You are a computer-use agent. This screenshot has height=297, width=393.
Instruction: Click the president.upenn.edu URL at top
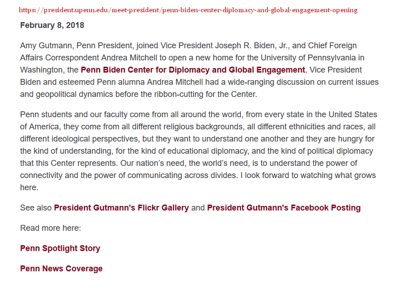[x=189, y=10]
